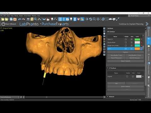Select the angle measurement tool icon
This screenshot has width=151, height=113.
tap(39, 19)
